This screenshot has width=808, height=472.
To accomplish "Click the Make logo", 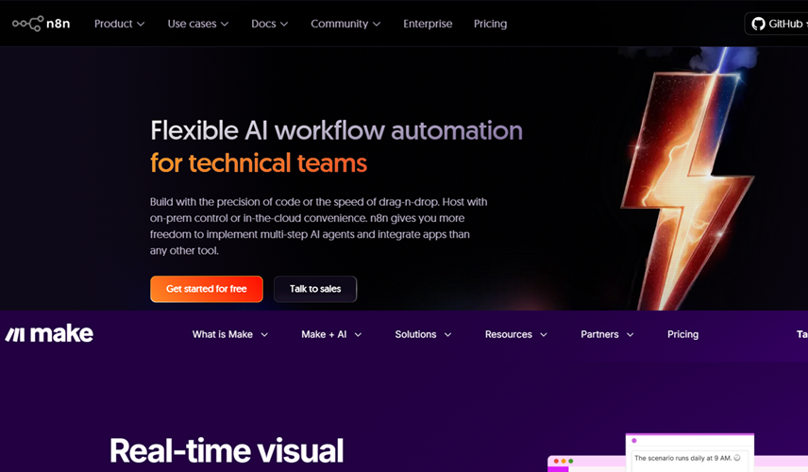I will pos(49,334).
